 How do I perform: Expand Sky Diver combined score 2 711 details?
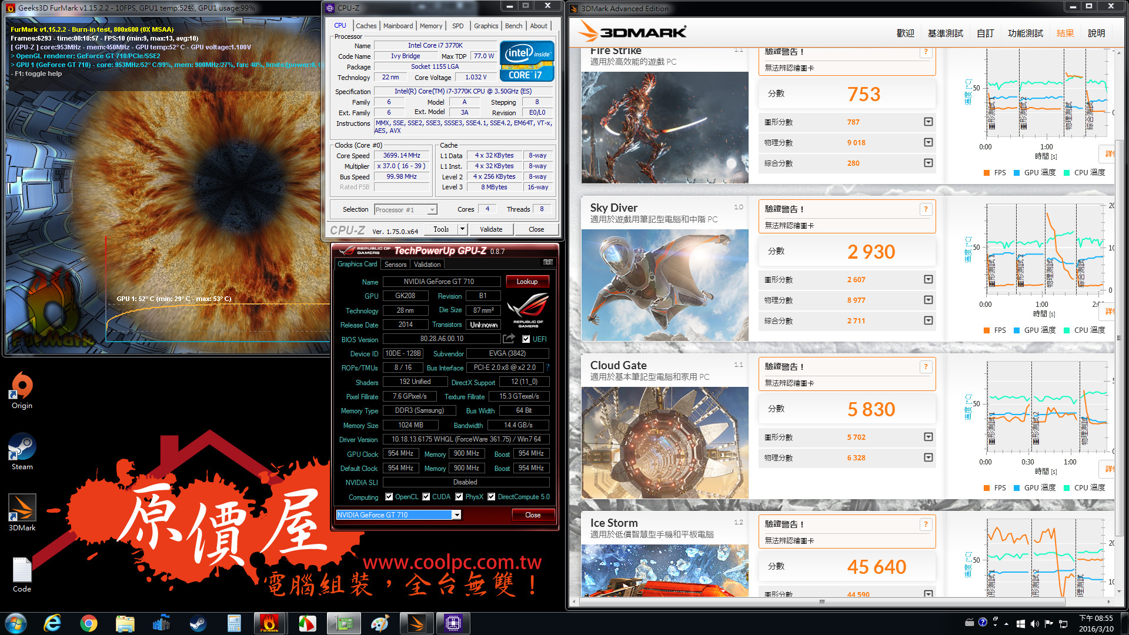click(928, 320)
